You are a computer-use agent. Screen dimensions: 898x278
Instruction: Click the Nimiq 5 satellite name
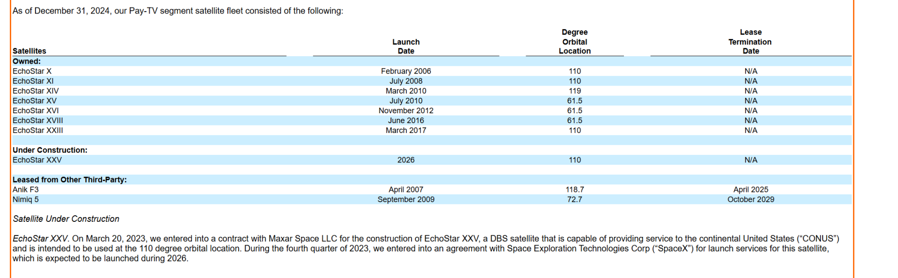(26, 199)
